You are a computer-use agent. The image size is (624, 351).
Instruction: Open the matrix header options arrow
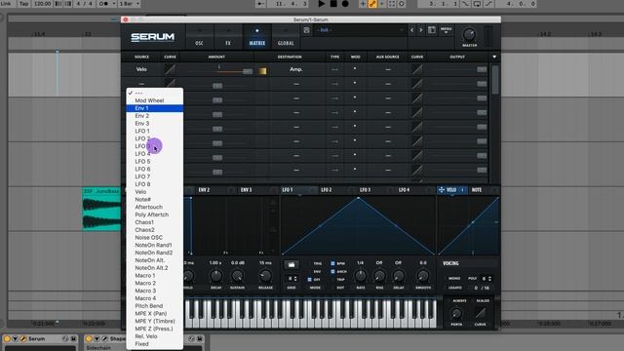[x=494, y=57]
